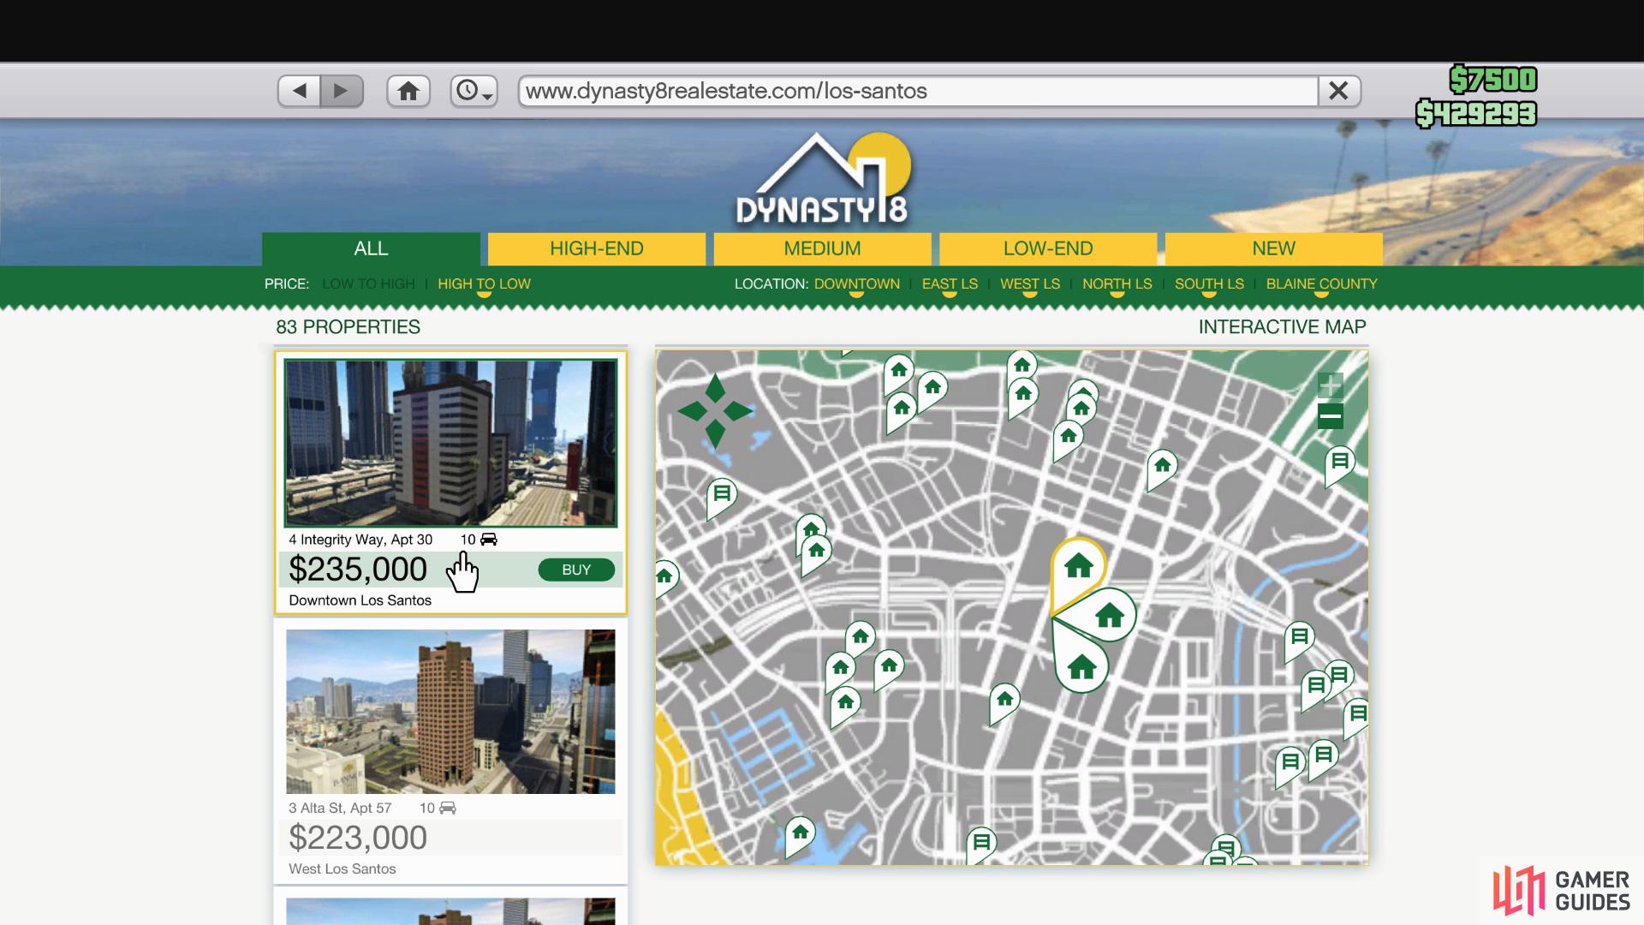Open the 4 Integrity Way building photo
The height and width of the screenshot is (925, 1644).
450,443
